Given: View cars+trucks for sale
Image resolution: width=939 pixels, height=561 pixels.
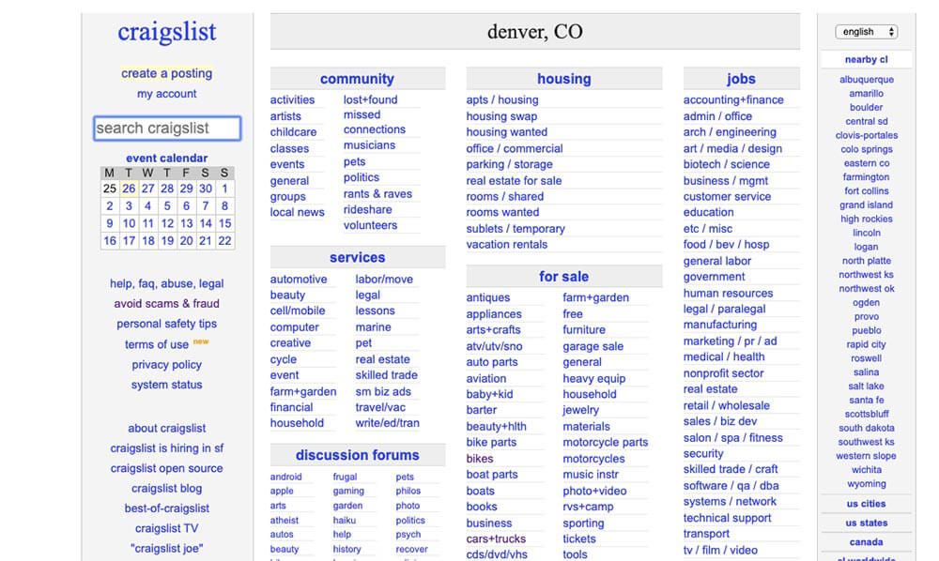Looking at the screenshot, I should [x=496, y=539].
